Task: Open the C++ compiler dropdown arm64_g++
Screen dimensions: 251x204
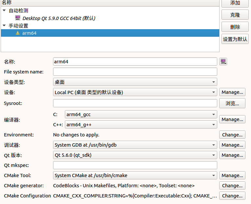Action: (141, 125)
